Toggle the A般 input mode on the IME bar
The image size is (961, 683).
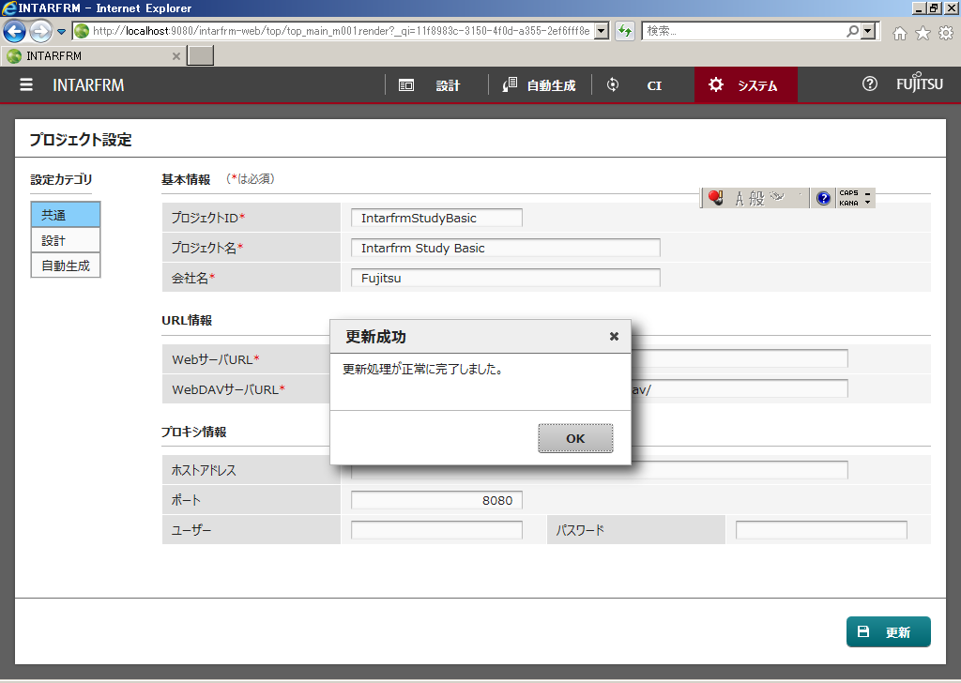(751, 197)
